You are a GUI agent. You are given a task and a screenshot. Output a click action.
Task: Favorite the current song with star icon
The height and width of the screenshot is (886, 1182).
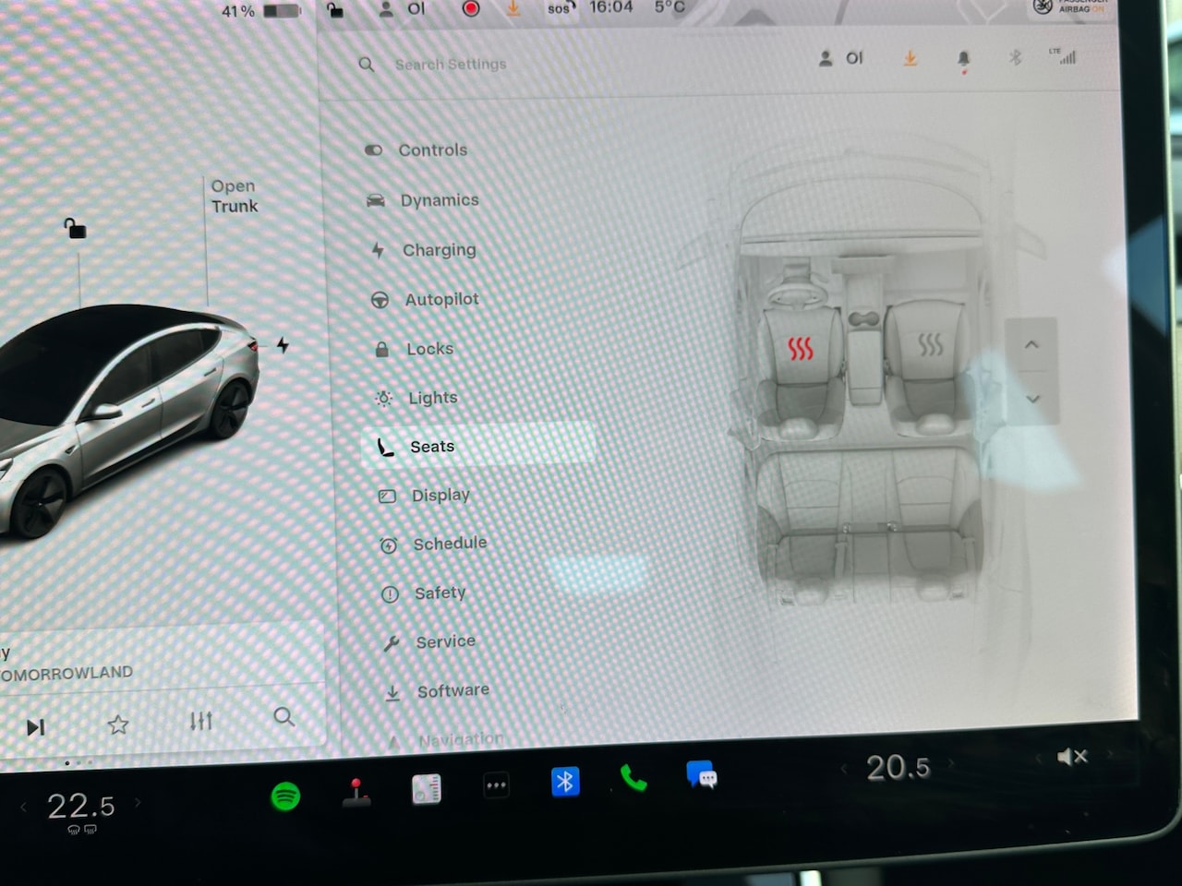(x=118, y=724)
